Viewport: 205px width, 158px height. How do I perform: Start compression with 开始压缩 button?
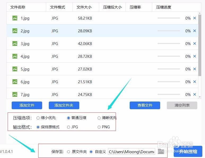coord(188,151)
